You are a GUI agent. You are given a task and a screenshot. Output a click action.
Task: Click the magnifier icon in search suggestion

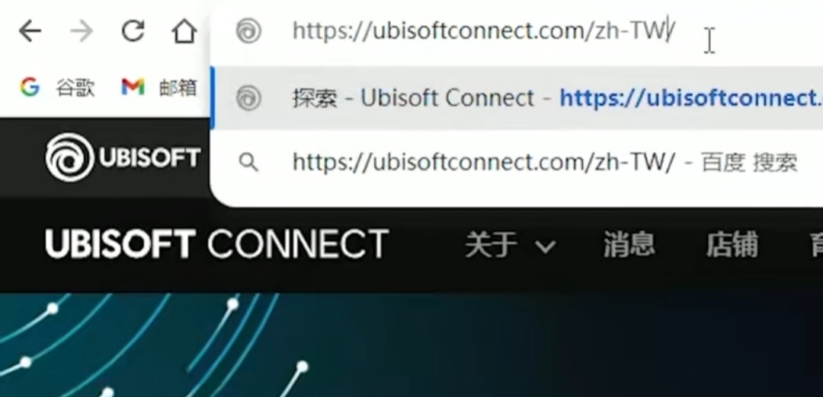[x=248, y=162]
